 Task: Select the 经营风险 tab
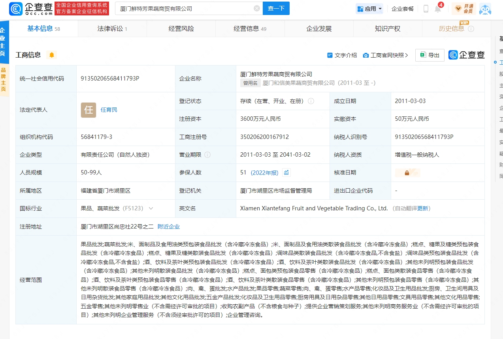[x=181, y=29]
